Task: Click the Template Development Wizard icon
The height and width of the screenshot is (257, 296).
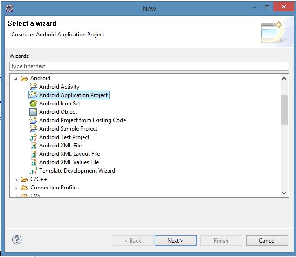Action: click(33, 171)
